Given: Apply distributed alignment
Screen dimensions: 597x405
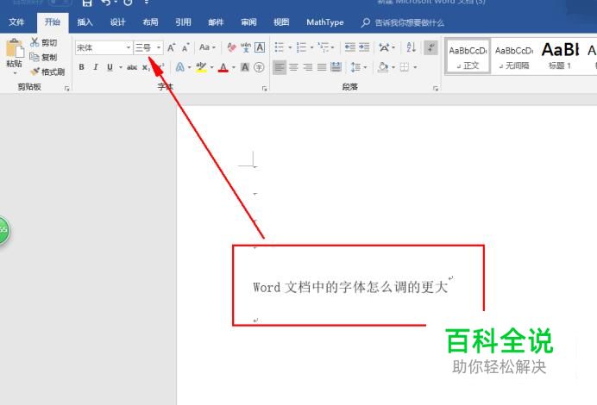Looking at the screenshot, I should [336, 67].
